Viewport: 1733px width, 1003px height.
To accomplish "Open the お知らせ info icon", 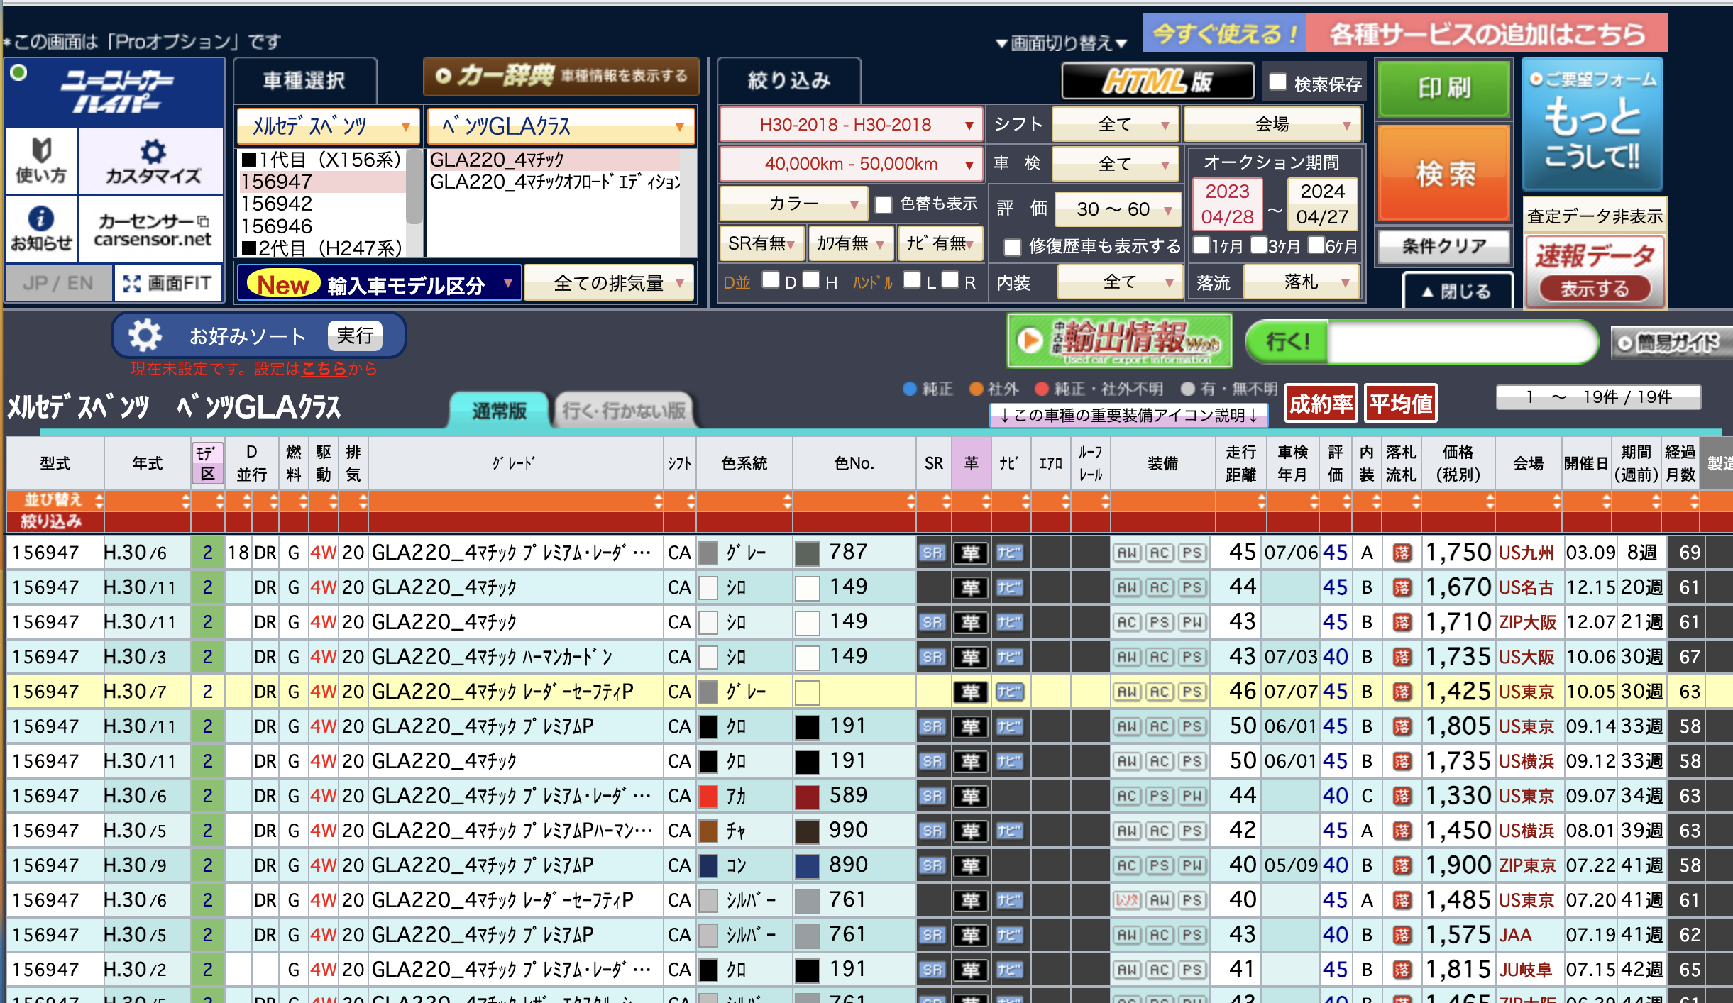I will click(x=41, y=228).
